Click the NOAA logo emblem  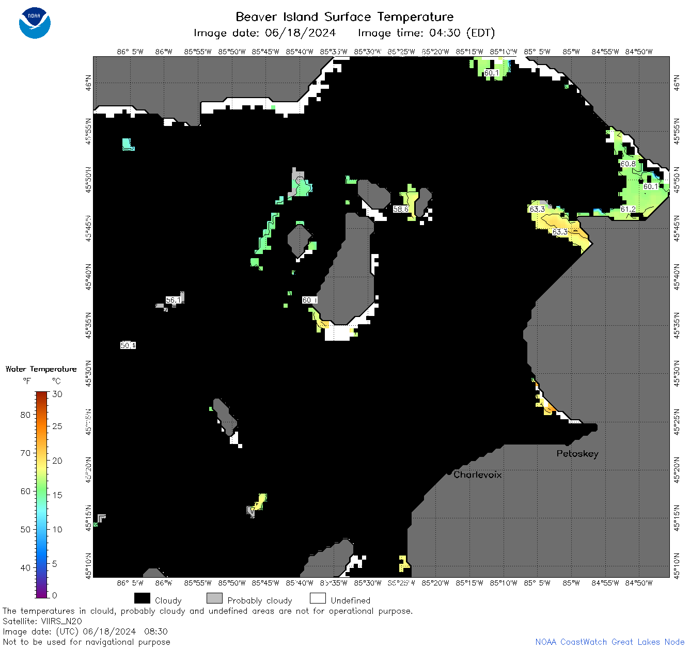[35, 23]
